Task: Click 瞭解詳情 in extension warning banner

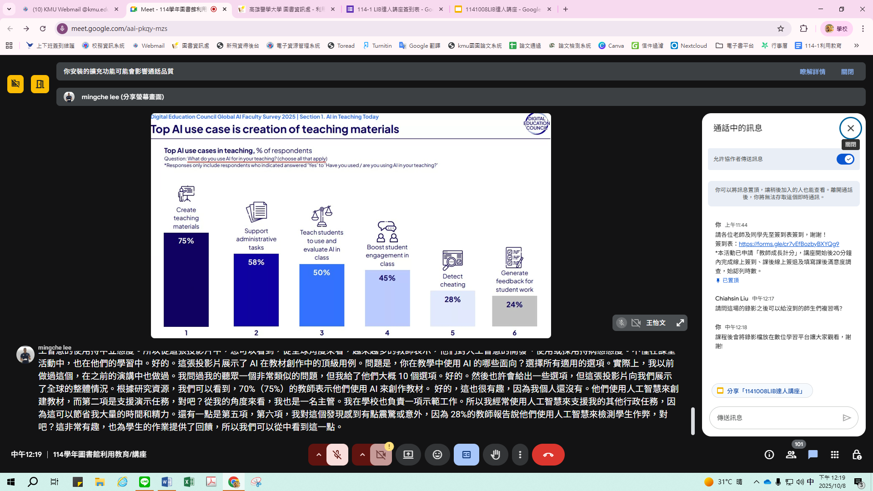Action: (x=812, y=72)
